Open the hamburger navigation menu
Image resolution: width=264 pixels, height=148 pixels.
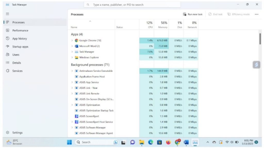coord(7,14)
